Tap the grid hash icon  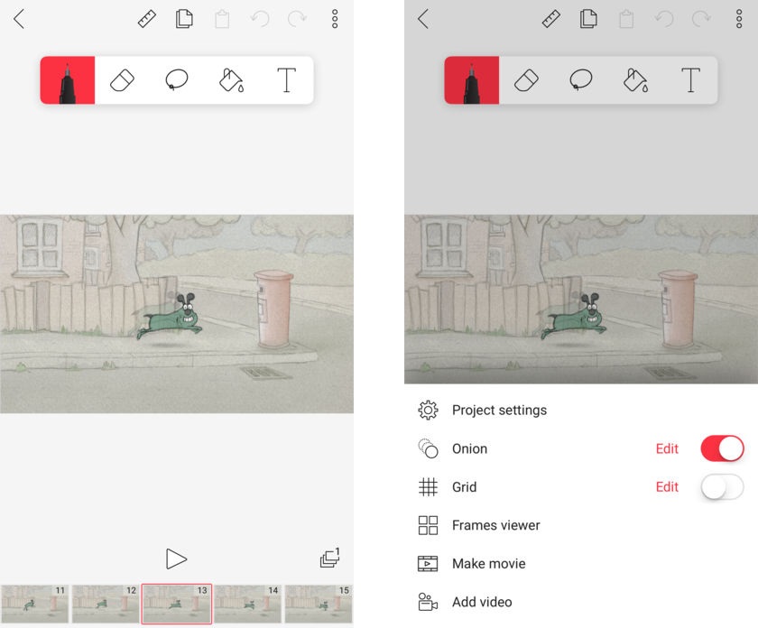pyautogui.click(x=428, y=487)
